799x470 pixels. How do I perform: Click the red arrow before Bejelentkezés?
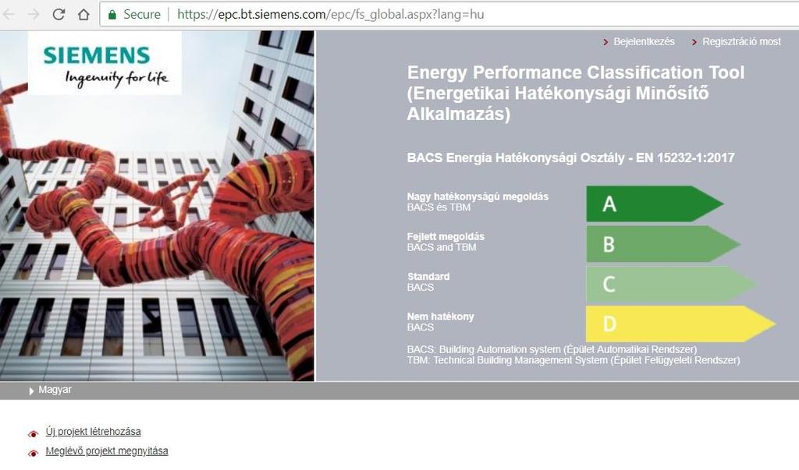605,42
